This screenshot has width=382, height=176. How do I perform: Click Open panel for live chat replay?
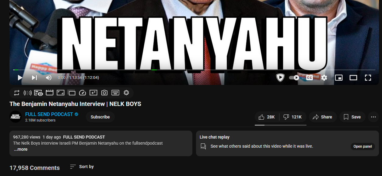click(x=363, y=146)
